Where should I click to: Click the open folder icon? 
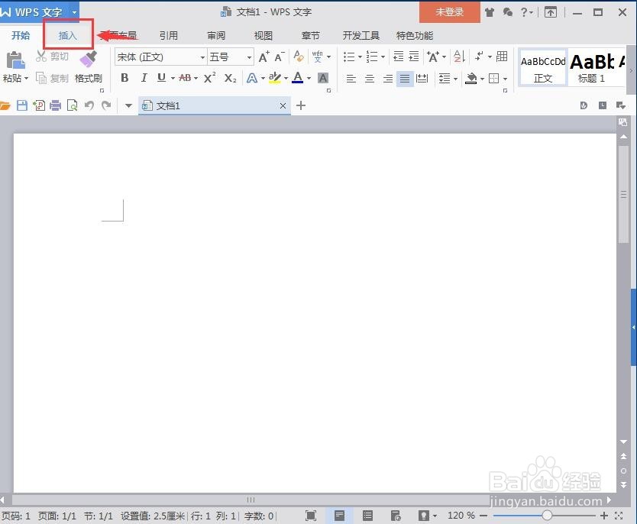click(x=5, y=106)
